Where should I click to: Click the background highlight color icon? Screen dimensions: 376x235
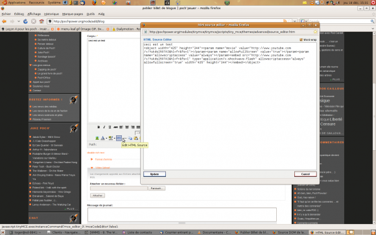coord(111,139)
